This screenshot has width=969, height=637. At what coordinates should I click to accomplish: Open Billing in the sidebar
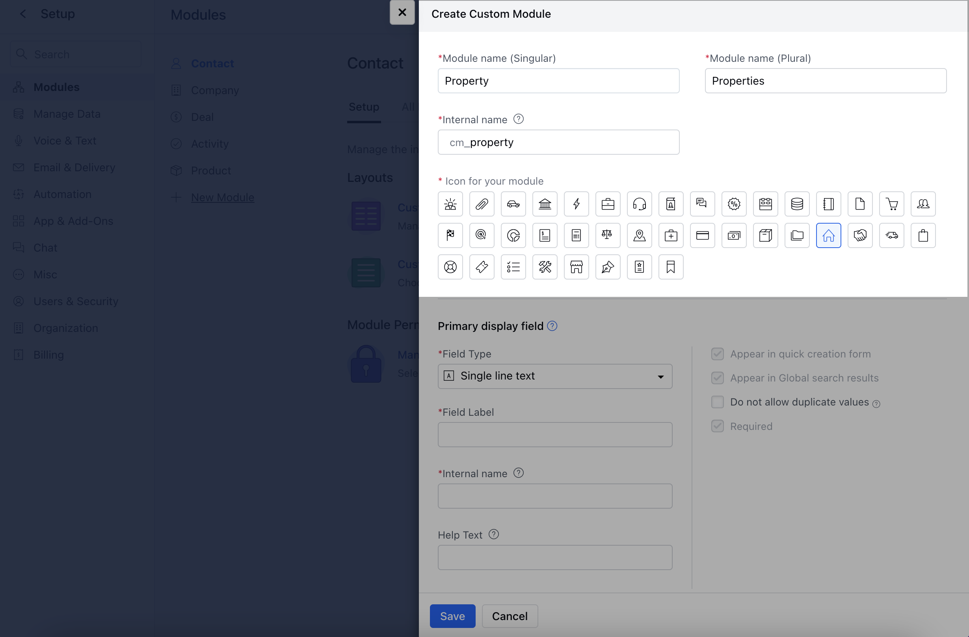pyautogui.click(x=48, y=355)
